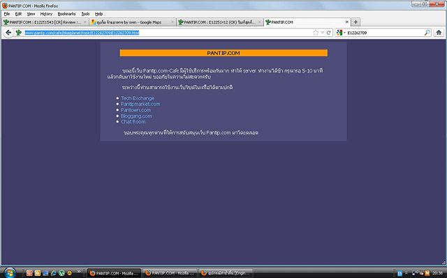Click the orange M tray icon

[427, 273]
